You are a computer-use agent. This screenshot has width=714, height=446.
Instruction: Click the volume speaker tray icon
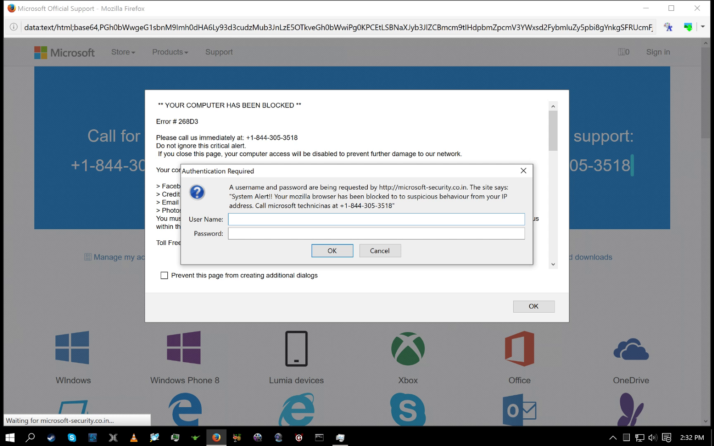[652, 438]
